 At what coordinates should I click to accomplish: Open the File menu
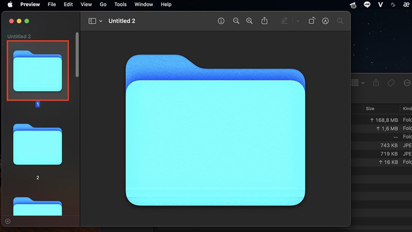[x=52, y=5]
